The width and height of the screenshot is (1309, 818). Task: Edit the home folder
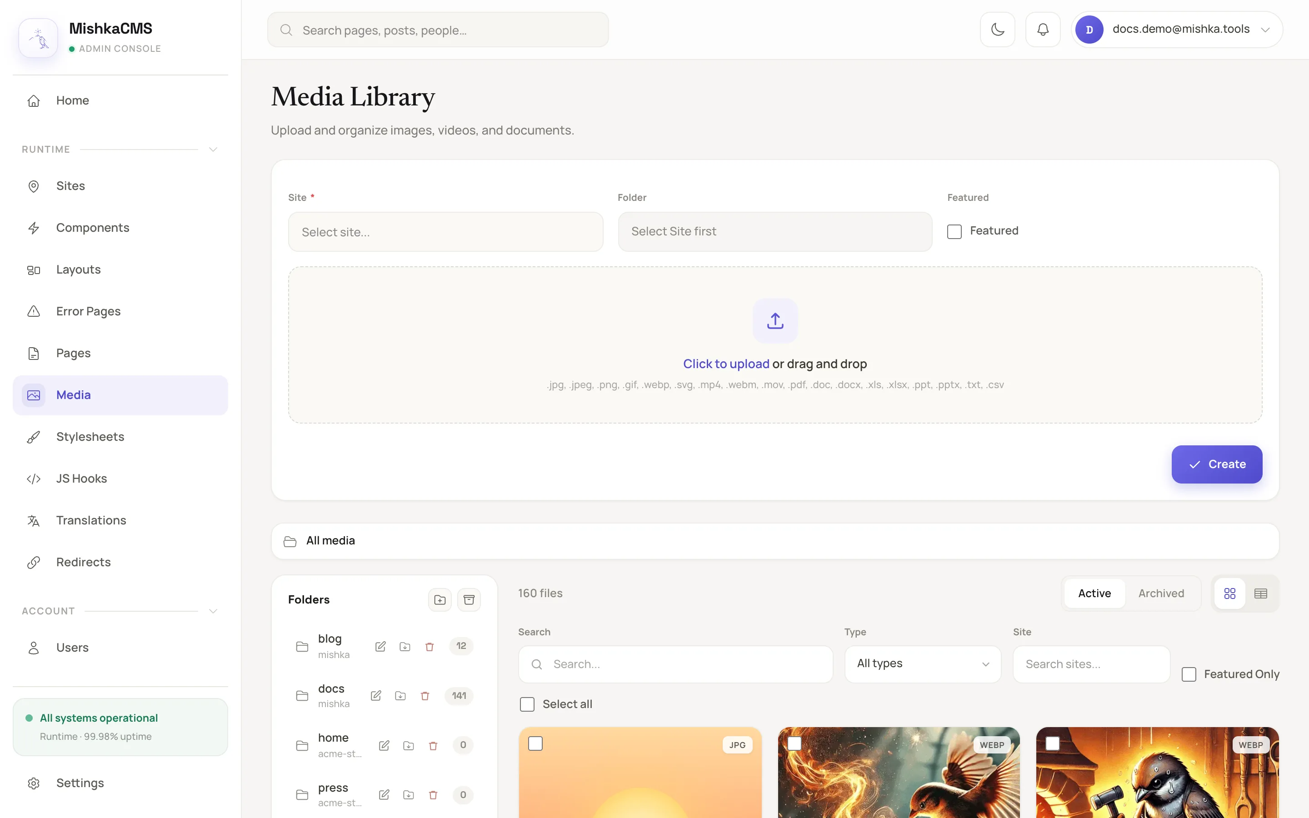click(384, 745)
